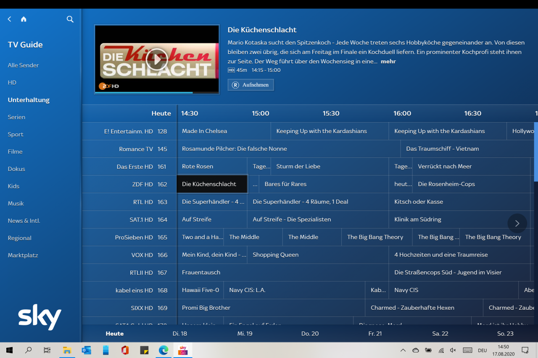Select the ZDF HD 162 channel
Screen dimensions: 538x358
coord(129,184)
